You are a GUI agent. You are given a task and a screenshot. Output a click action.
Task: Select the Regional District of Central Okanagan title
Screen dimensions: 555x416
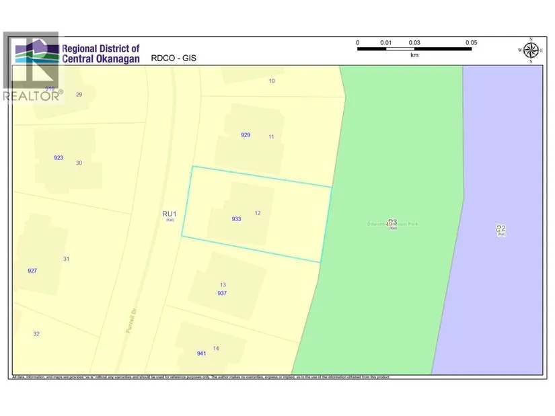pos(101,54)
